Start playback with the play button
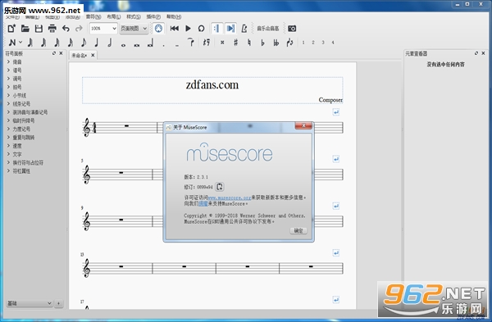492x322 pixels. pos(188,29)
